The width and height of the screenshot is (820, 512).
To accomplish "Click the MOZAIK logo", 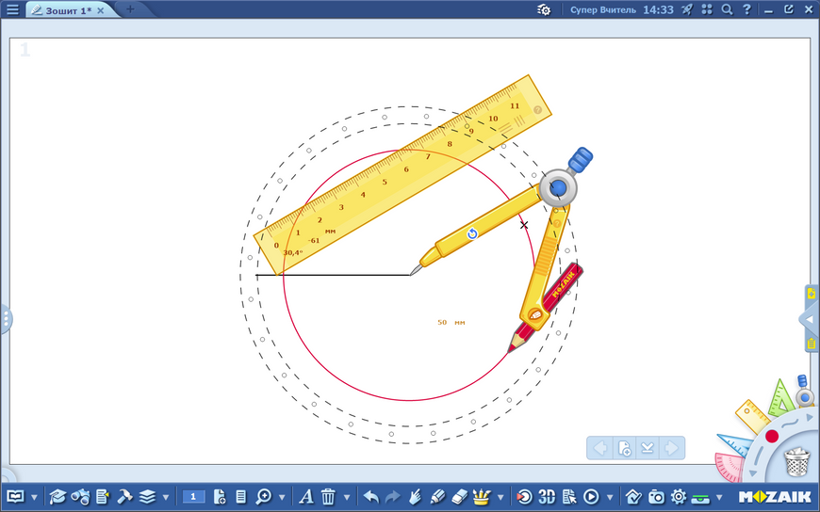I will point(775,496).
